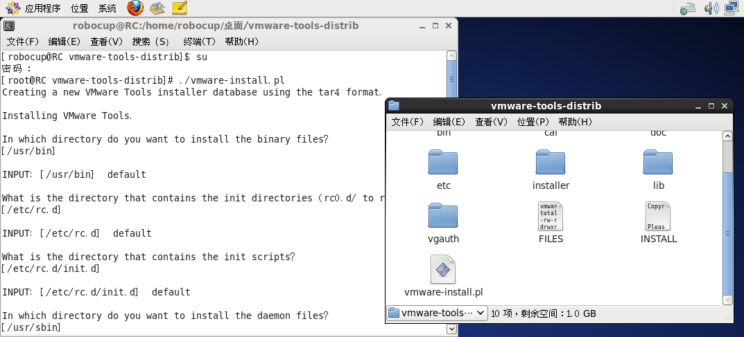Select the FILES text file icon
Image resolution: width=744 pixels, height=337 pixels.
tap(551, 216)
